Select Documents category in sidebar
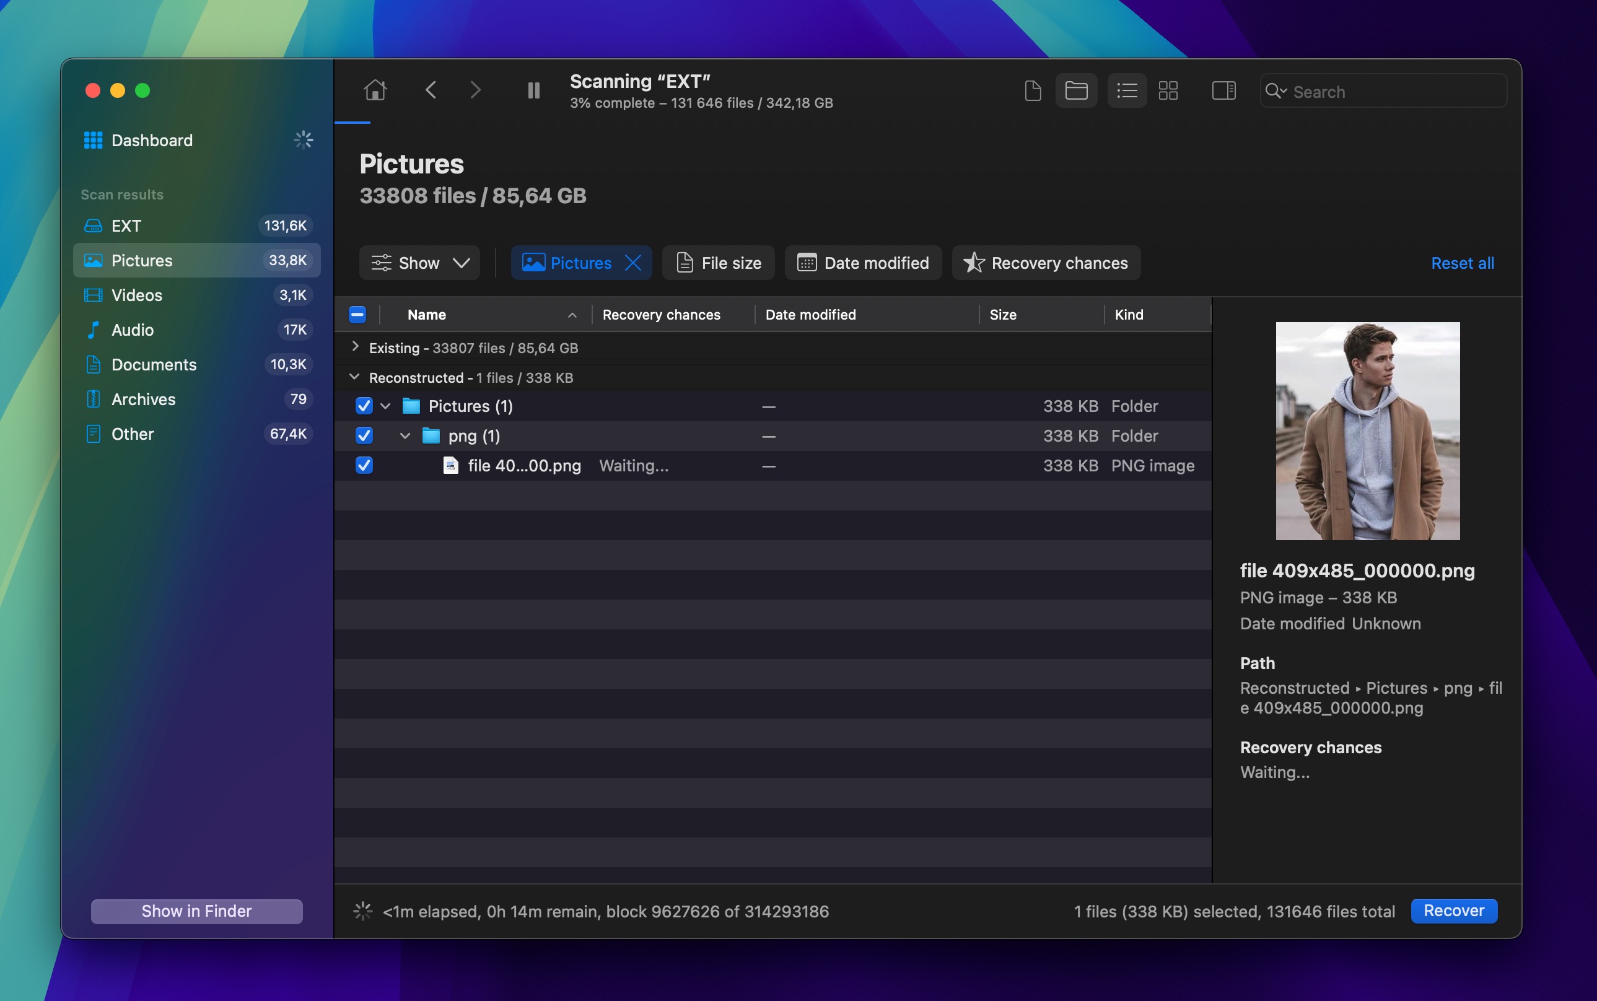Screen dimensions: 1597x1001 pos(196,364)
